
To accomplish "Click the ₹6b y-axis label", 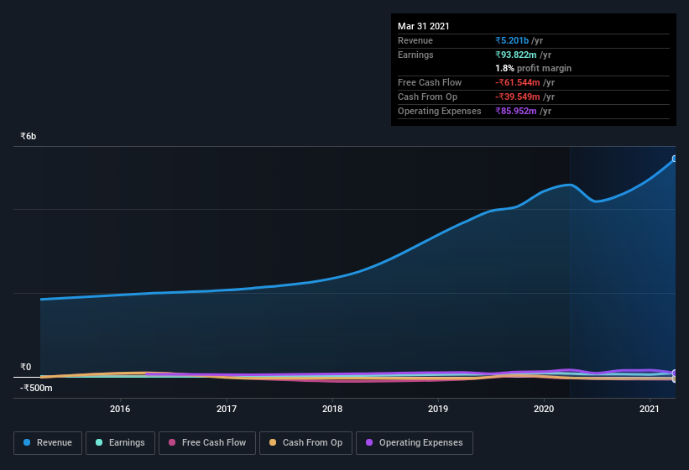I will (x=29, y=136).
